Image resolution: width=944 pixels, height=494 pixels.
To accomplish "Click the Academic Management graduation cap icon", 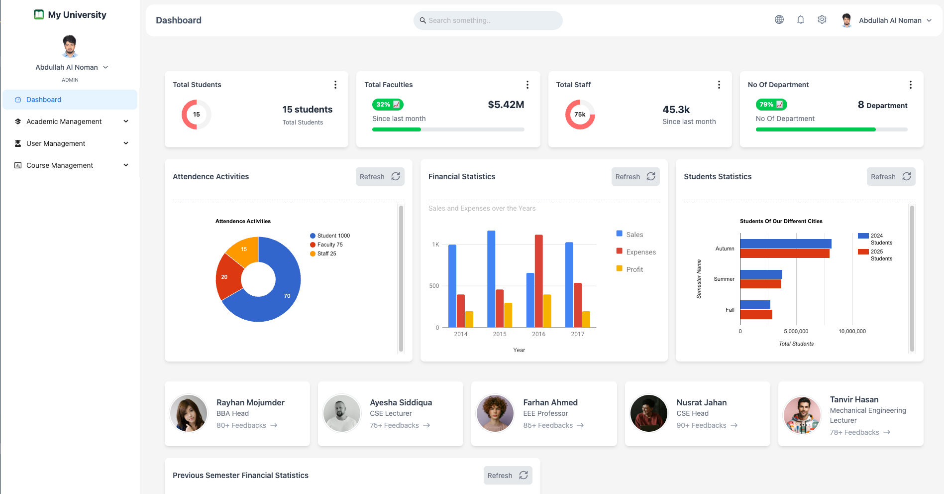I will point(18,122).
